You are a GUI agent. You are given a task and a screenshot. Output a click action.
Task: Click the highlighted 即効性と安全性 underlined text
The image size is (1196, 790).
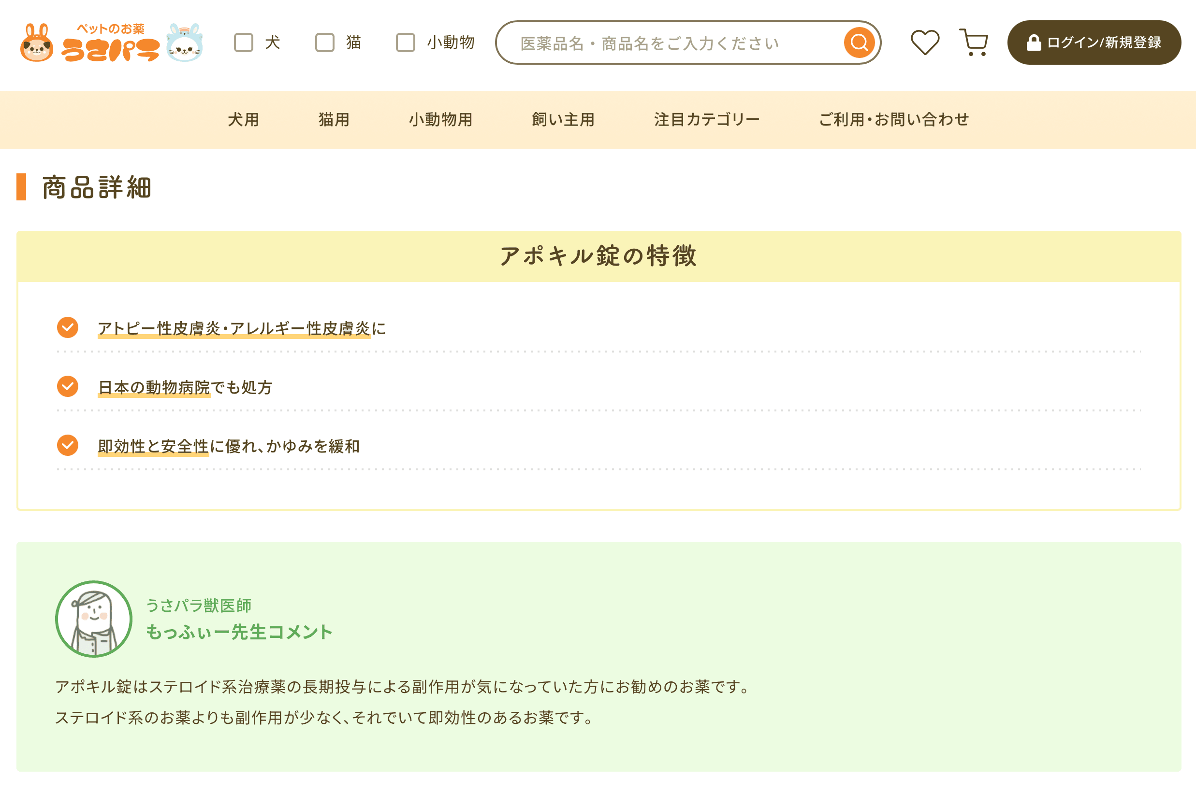153,445
